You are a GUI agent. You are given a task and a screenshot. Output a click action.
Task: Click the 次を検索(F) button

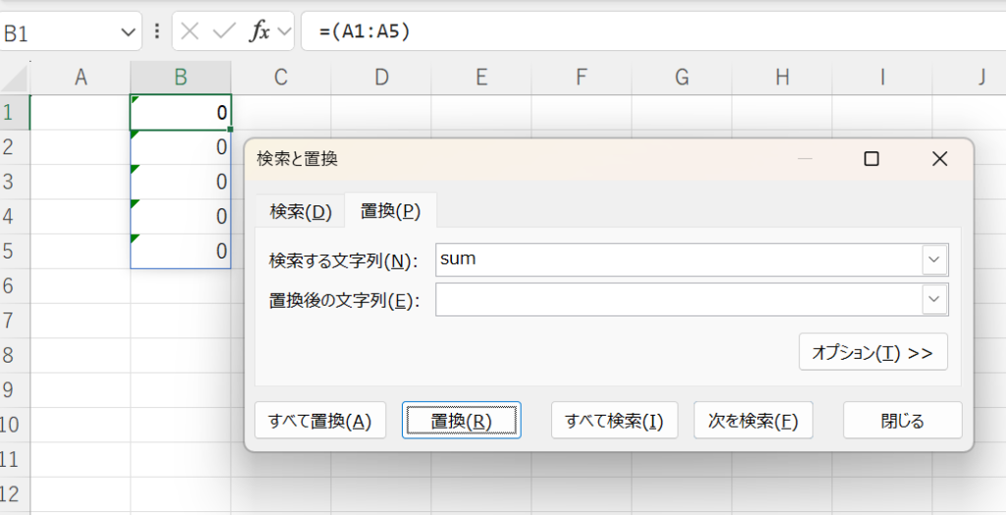(754, 421)
